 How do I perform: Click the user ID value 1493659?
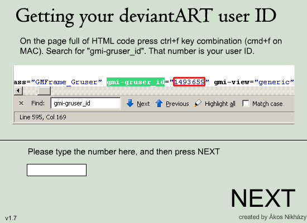pos(189,82)
